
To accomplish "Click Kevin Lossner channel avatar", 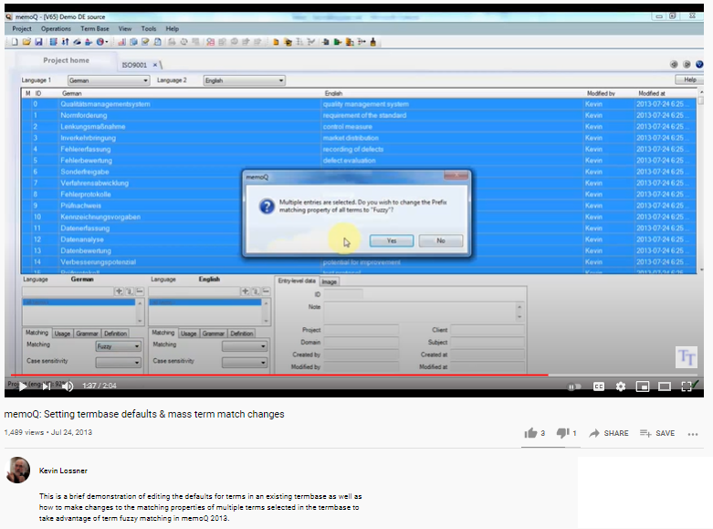I will point(18,471).
